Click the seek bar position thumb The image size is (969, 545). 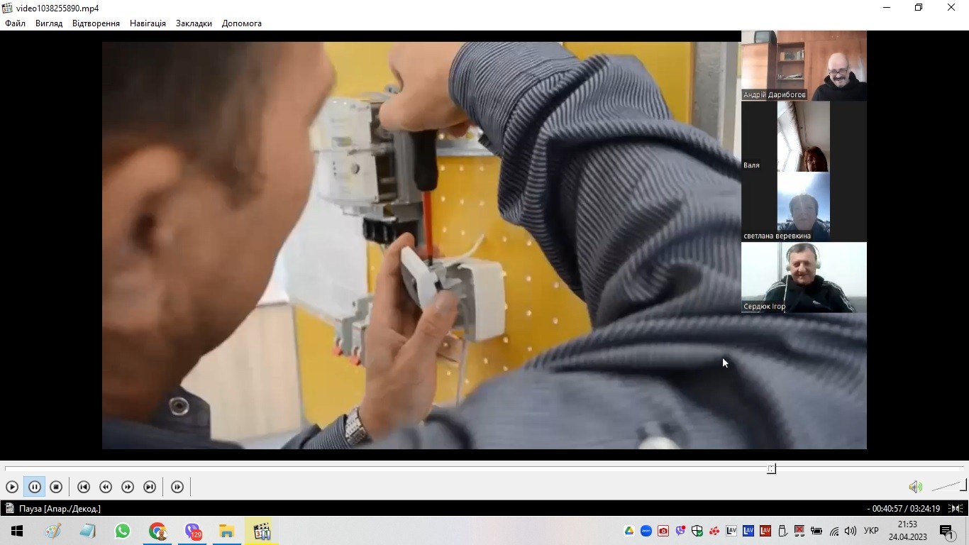pos(771,468)
